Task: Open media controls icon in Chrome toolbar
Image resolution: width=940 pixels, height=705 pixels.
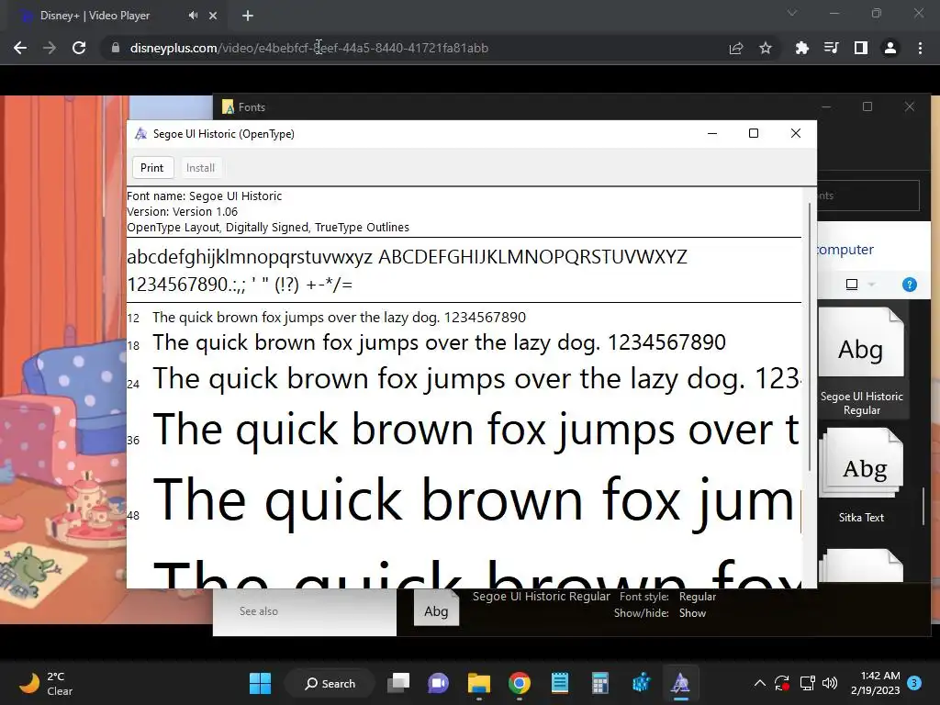Action: coord(831,48)
